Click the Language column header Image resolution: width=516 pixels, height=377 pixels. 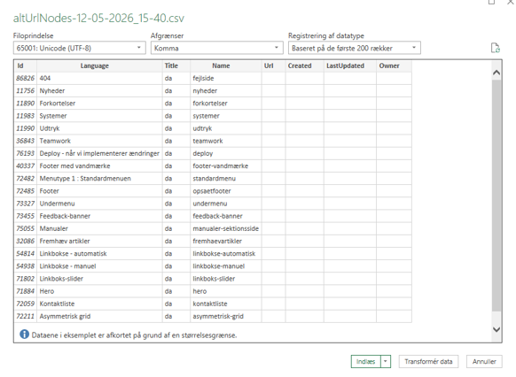[x=99, y=65]
